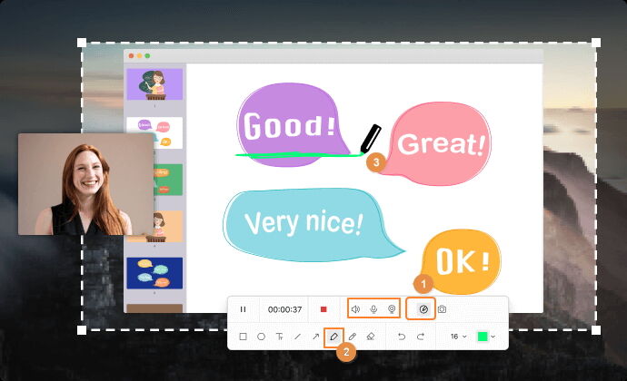
Task: Click the orange OK! speech bubble
Action: click(462, 261)
